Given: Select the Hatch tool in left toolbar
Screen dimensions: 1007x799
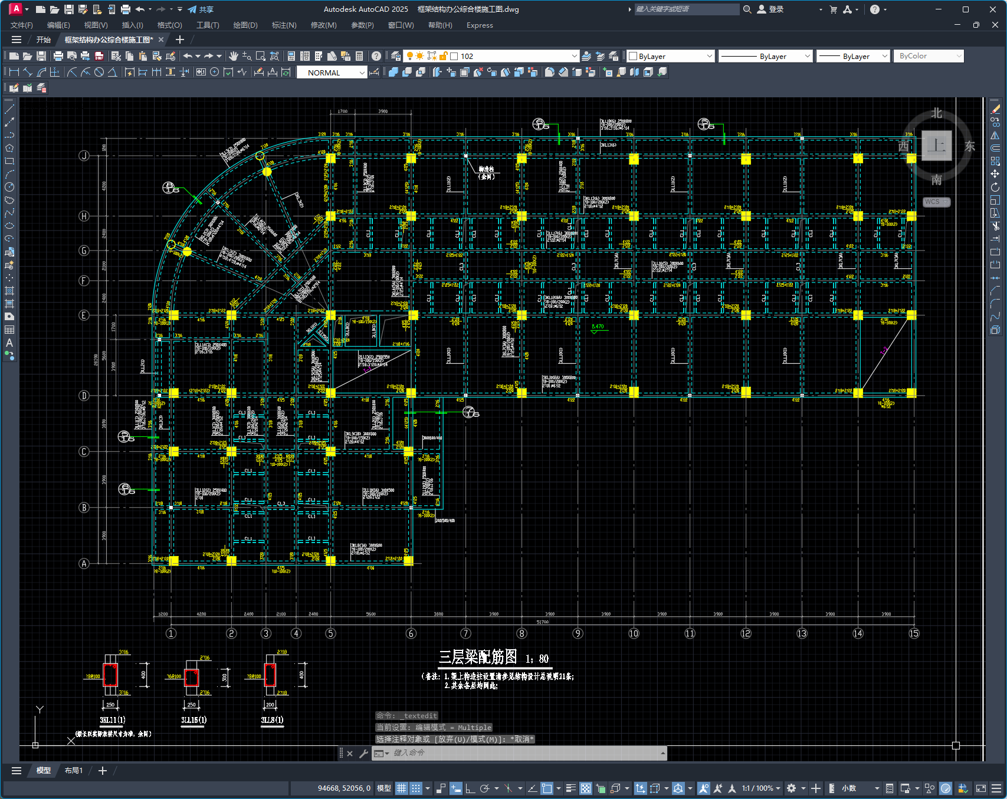Looking at the screenshot, I should [x=9, y=291].
